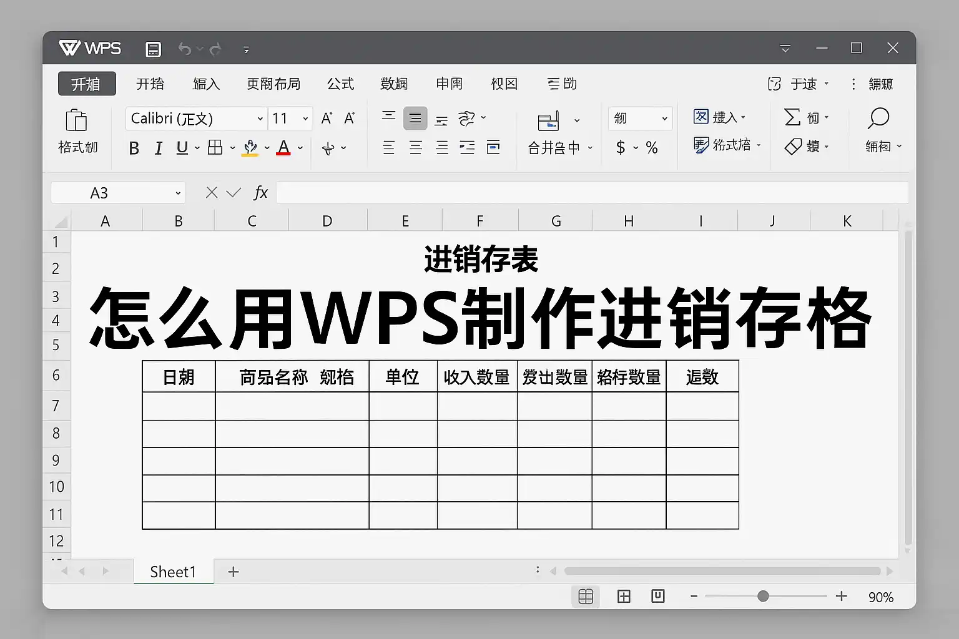Image resolution: width=959 pixels, height=639 pixels.
Task: Click the indent icon
Action: 467,148
